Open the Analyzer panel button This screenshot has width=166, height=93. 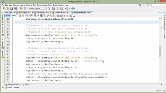coord(16,88)
